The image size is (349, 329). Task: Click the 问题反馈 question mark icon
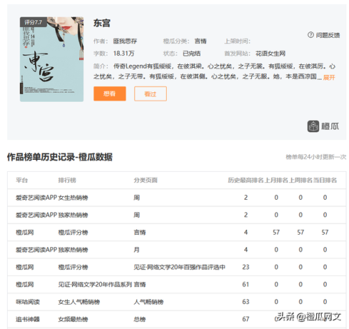click(311, 35)
